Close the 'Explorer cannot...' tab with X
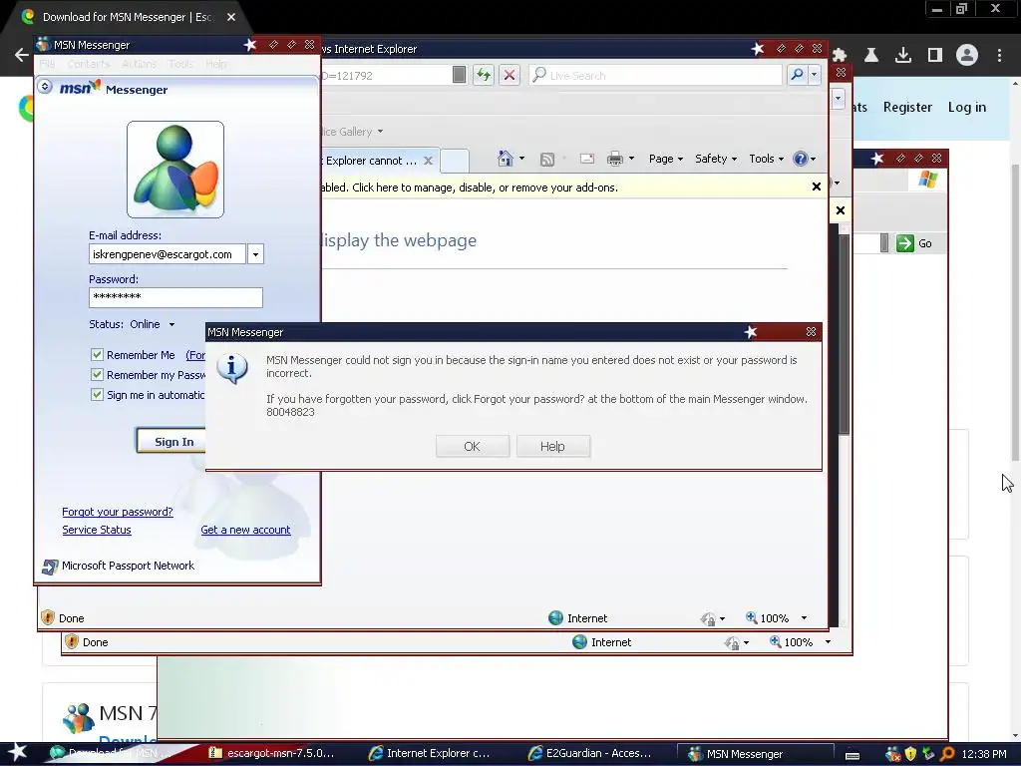The height and width of the screenshot is (766, 1021). (x=428, y=161)
